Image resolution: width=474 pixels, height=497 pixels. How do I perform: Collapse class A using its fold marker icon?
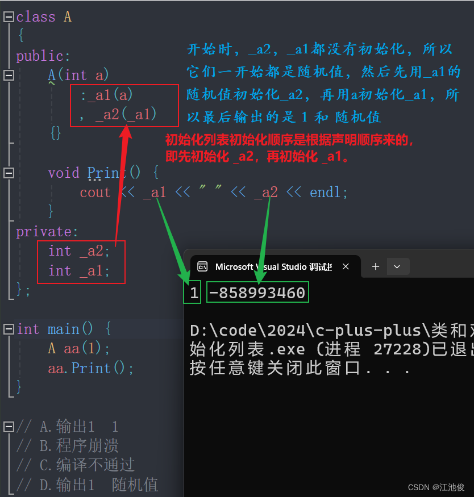pyautogui.click(x=8, y=16)
